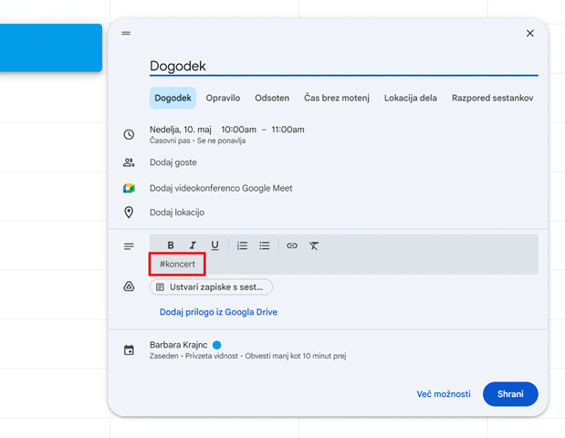This screenshot has height=438, width=565.
Task: Toggle underline formatting in description toolbar
Action: click(214, 245)
